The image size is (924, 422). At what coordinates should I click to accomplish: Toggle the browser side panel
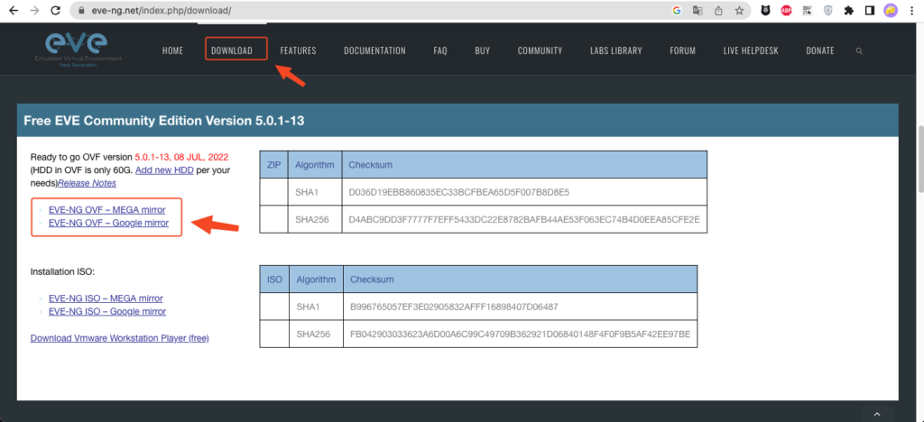[x=869, y=10]
